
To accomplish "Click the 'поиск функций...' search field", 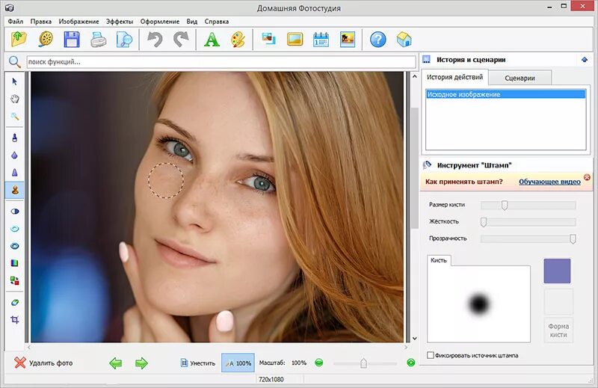I will [221, 62].
